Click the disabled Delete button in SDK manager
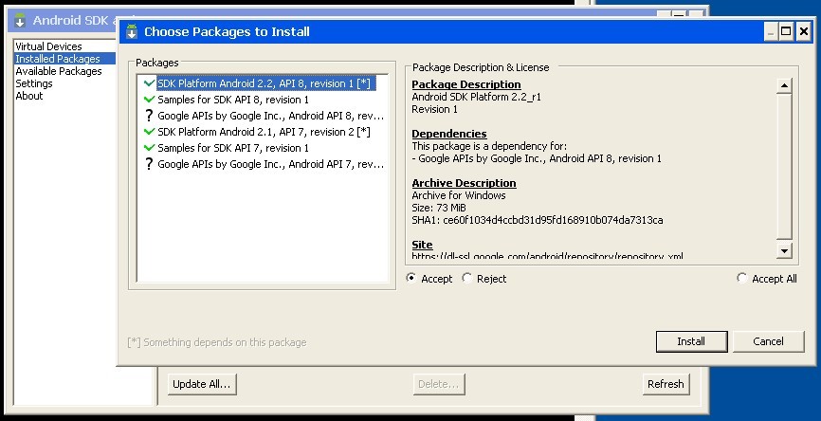The height and width of the screenshot is (421, 821). [x=439, y=384]
